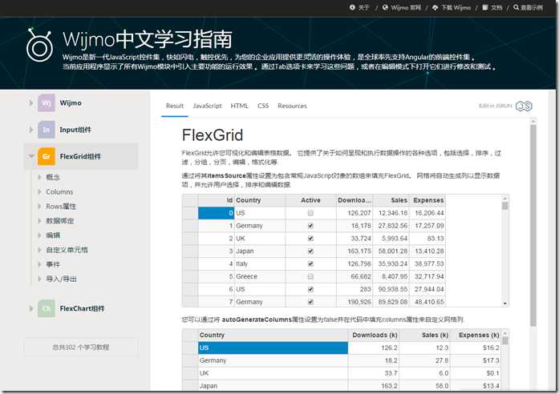Click the Sales column header in first grid
Screen dimensions: 559x394
click(x=391, y=200)
